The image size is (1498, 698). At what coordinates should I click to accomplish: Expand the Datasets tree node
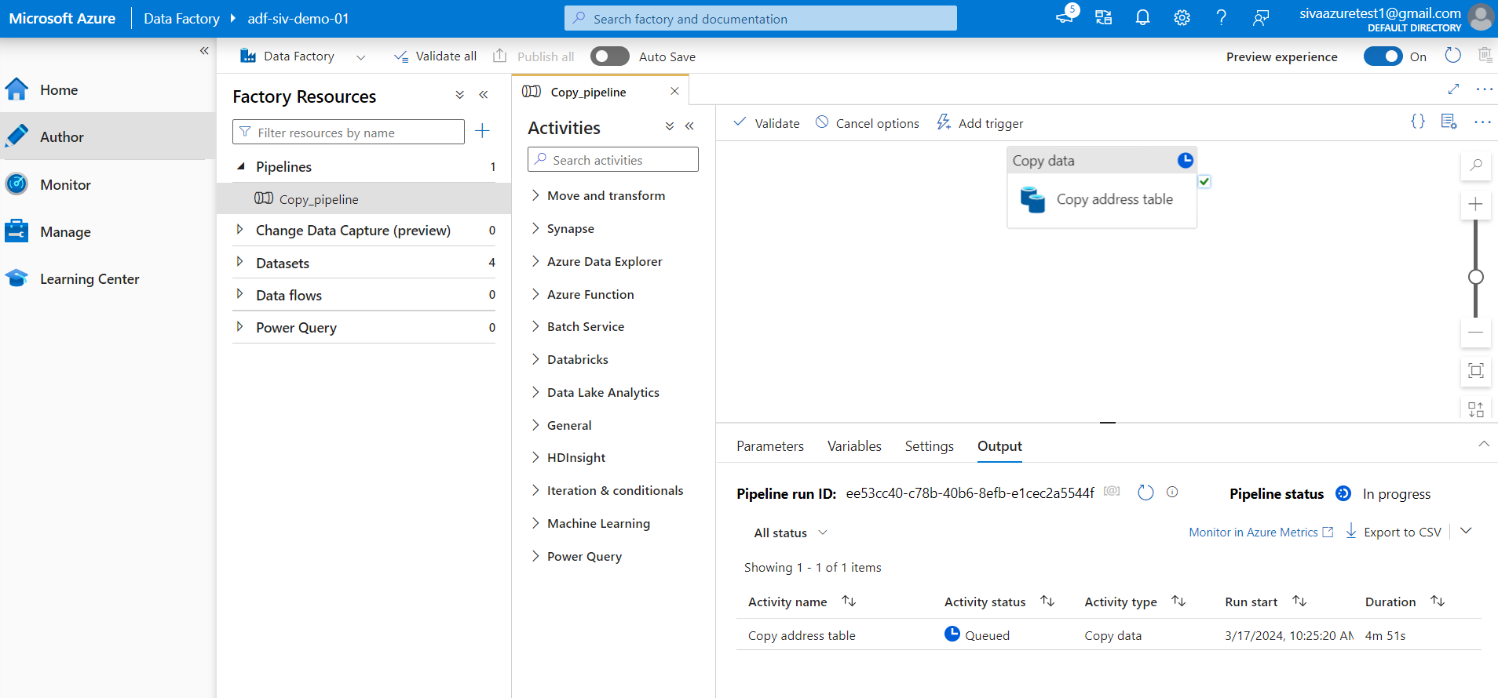click(x=239, y=262)
